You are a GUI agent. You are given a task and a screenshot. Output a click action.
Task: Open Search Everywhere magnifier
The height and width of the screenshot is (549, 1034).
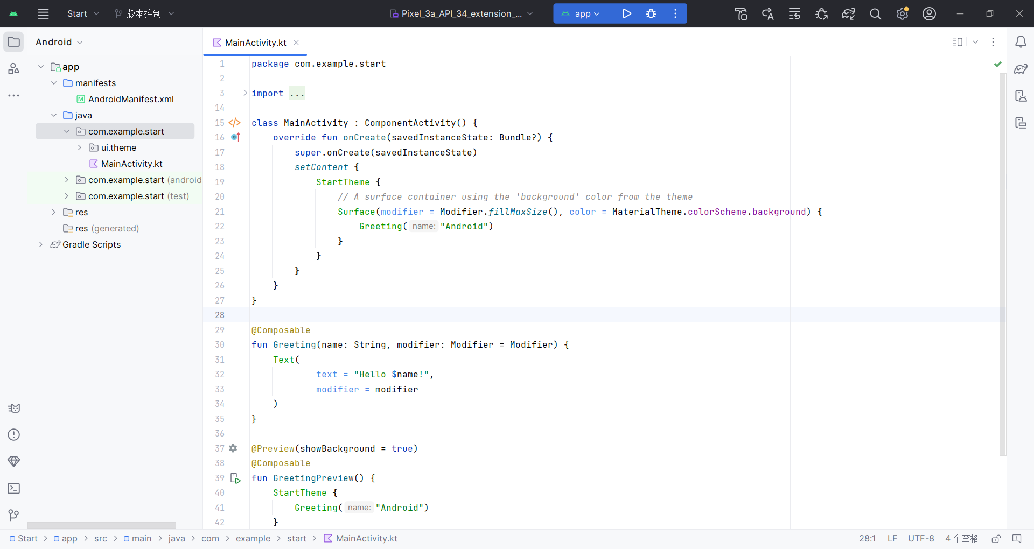[876, 14]
